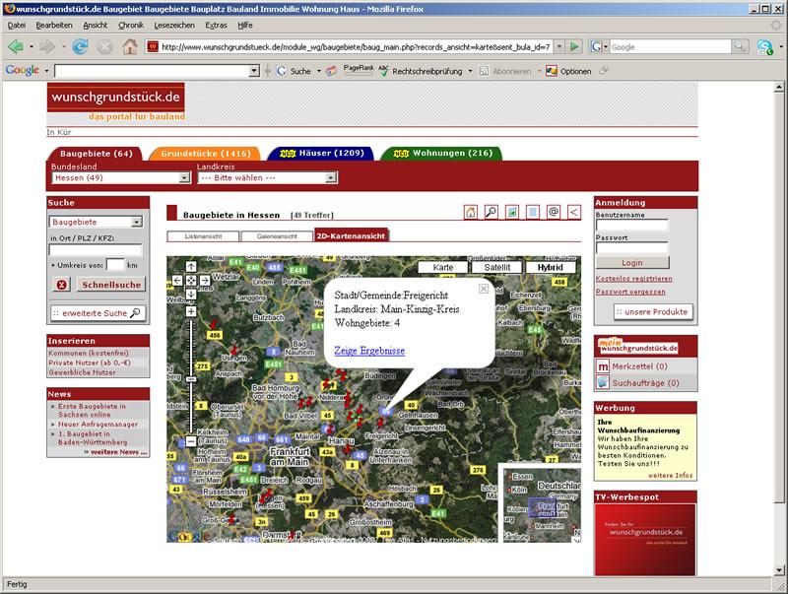Click the house icon above the map
The image size is (788, 594).
click(471, 212)
